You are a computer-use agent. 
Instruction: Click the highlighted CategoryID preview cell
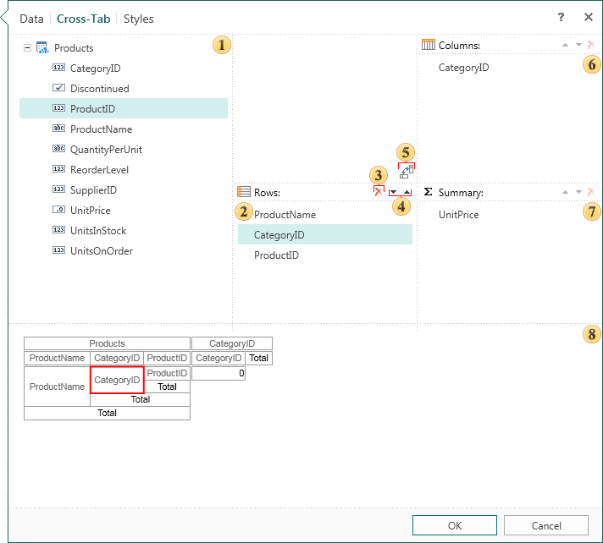[117, 380]
